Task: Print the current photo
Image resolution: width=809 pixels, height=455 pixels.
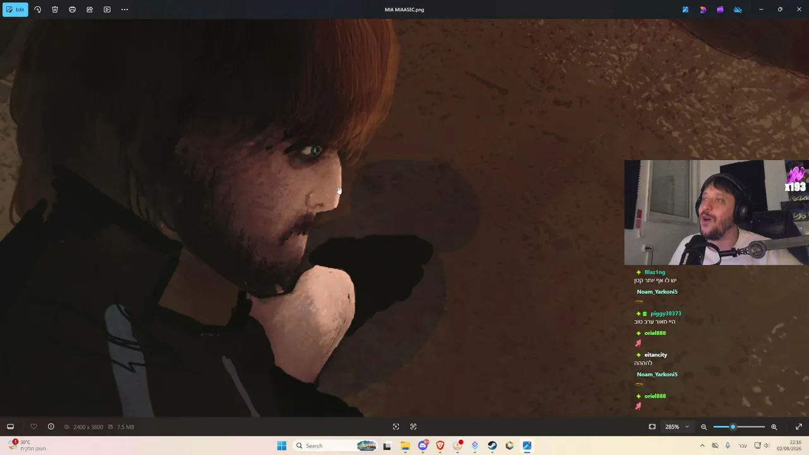Action: pos(72,9)
